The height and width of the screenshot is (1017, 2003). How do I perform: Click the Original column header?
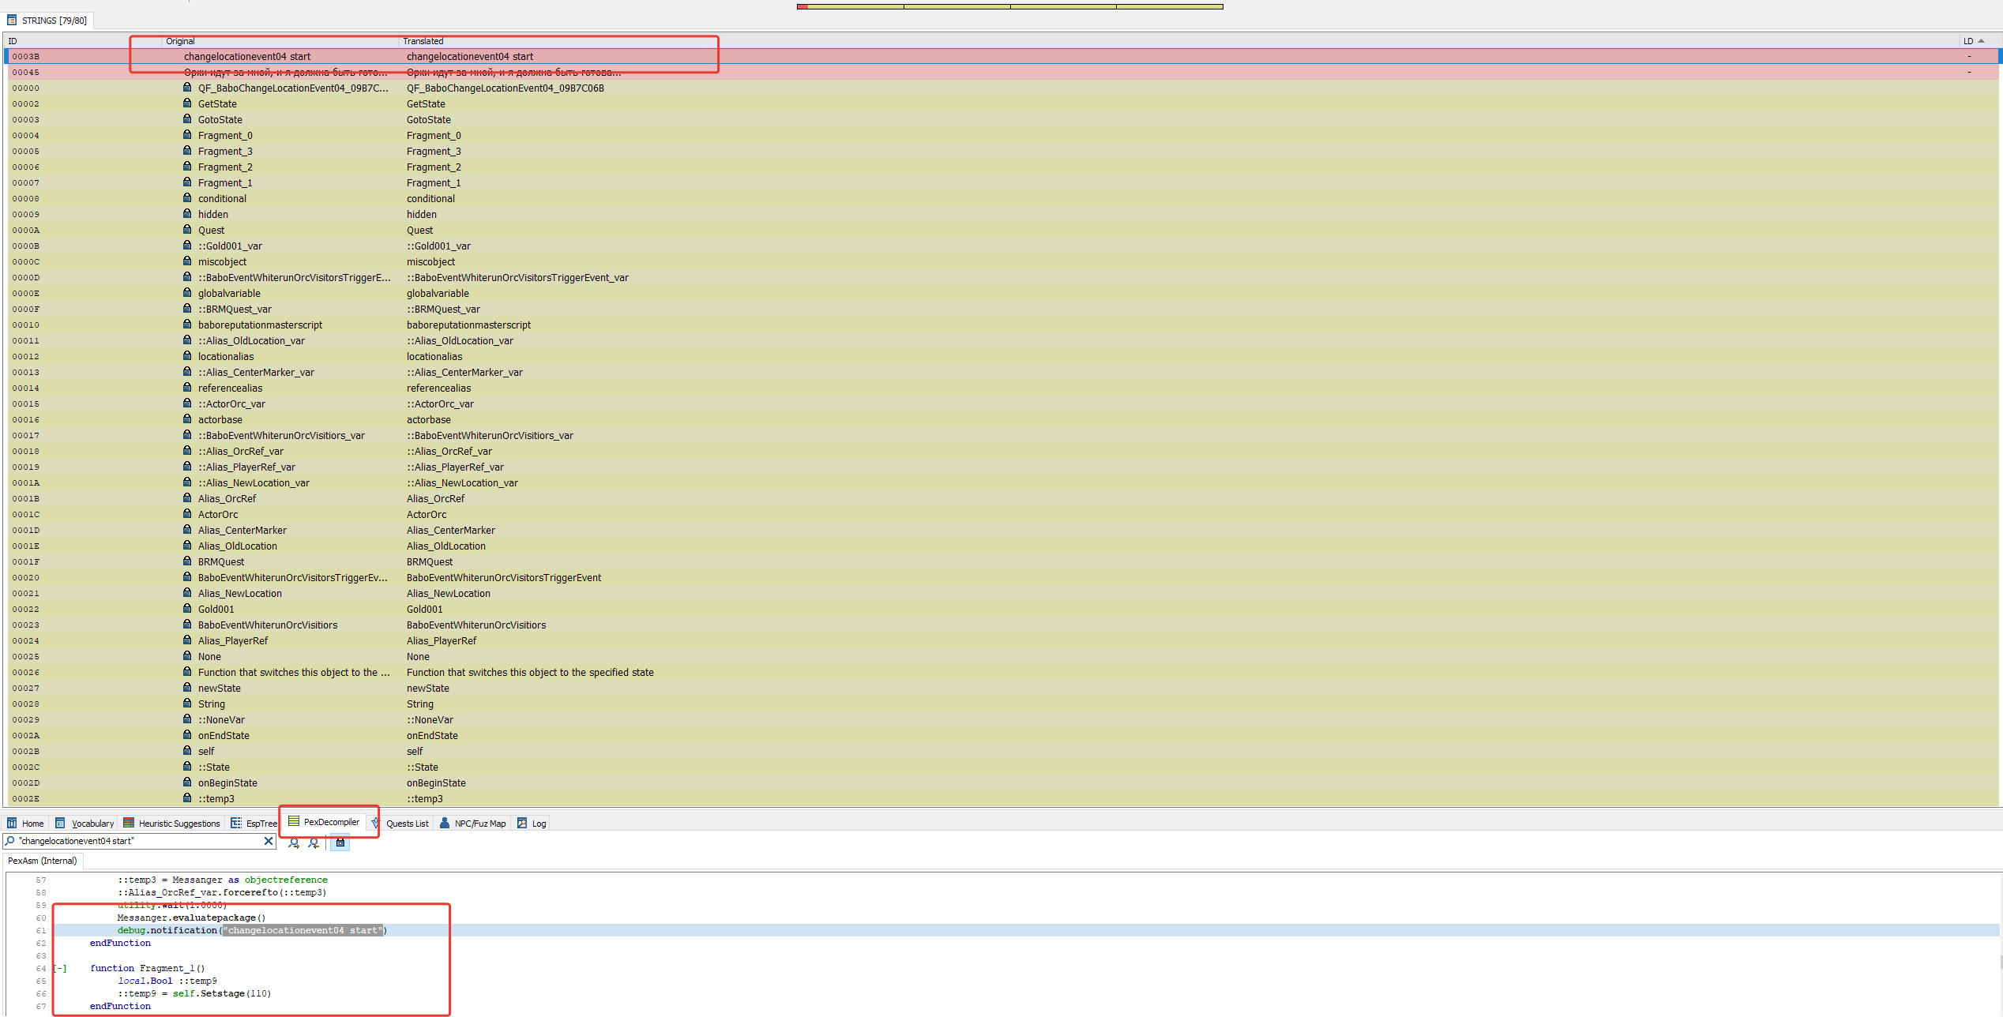point(180,41)
